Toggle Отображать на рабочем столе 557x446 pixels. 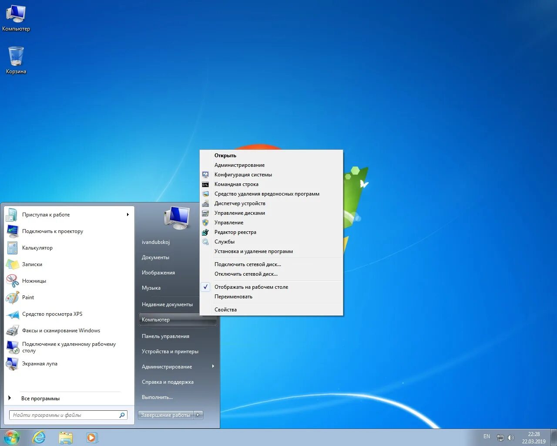272,287
